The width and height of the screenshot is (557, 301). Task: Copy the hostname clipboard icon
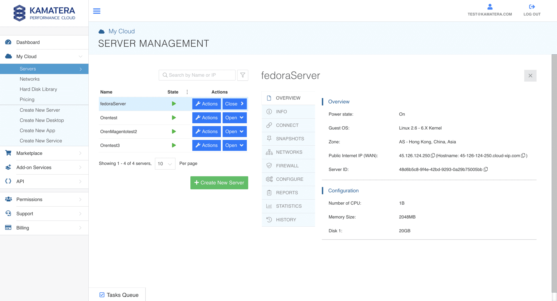click(x=523, y=156)
